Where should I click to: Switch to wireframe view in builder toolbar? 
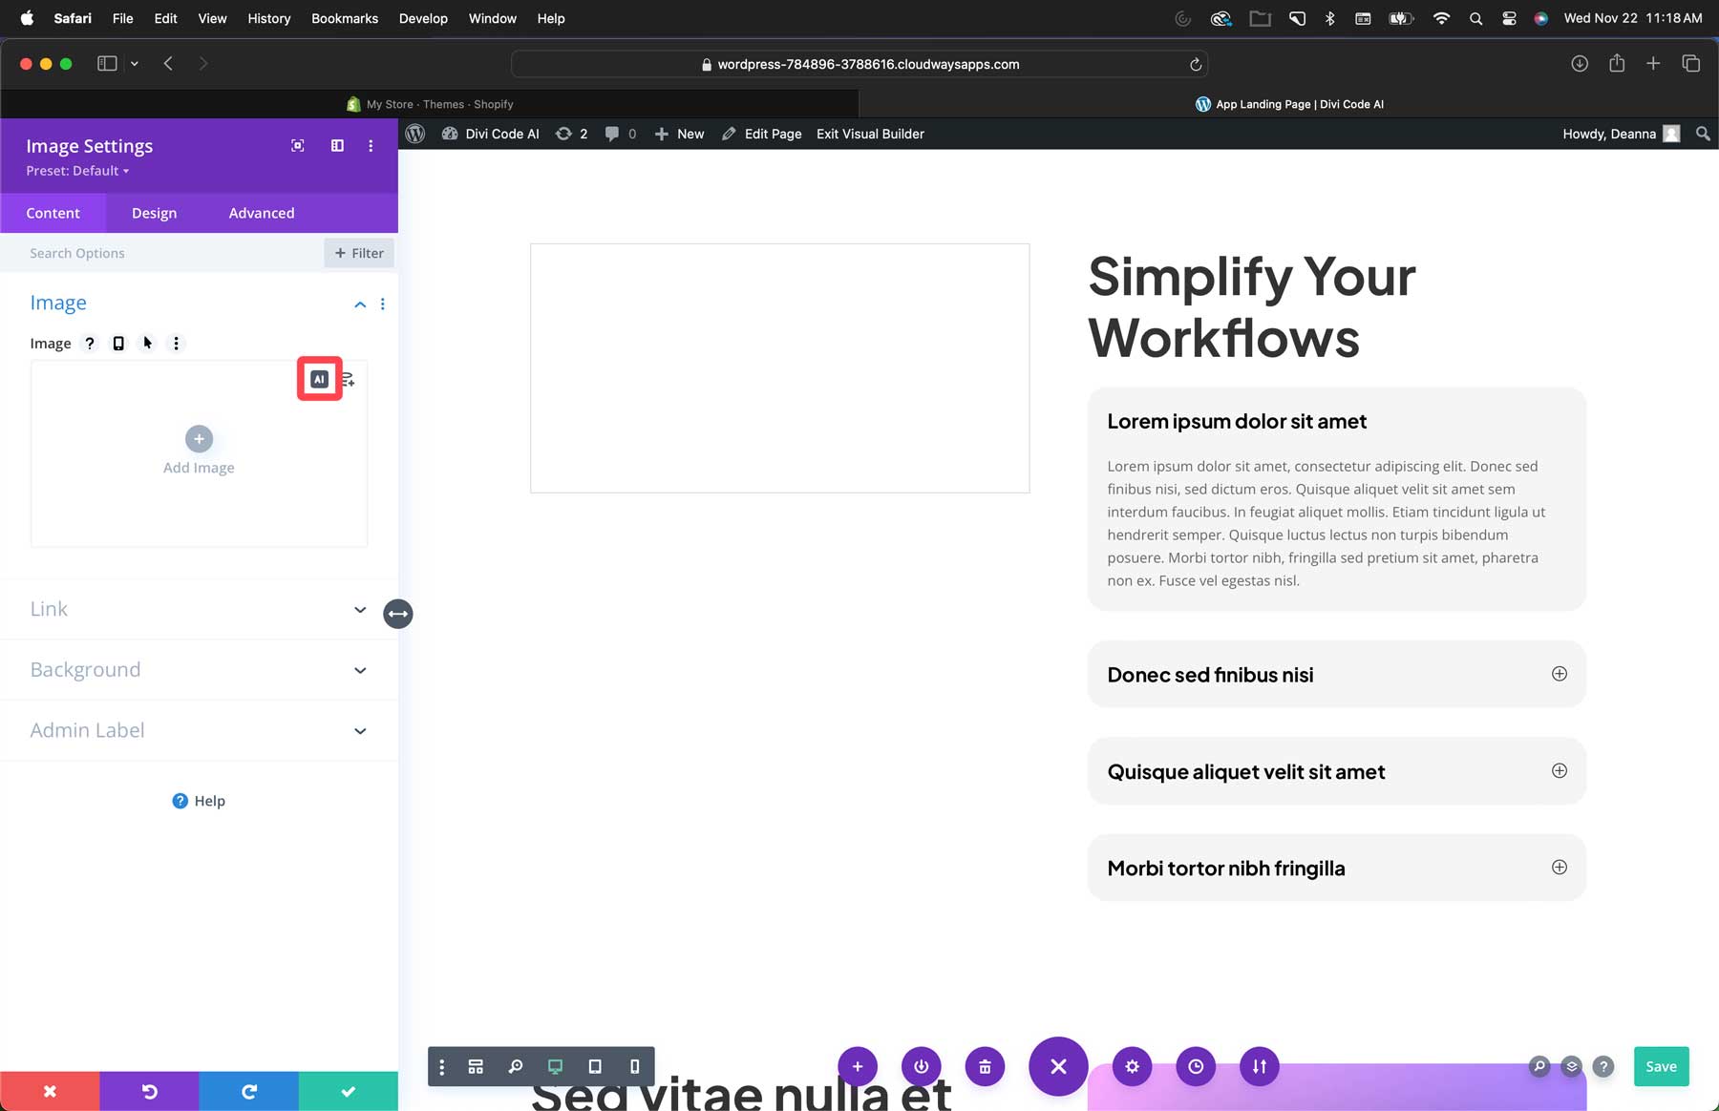pyautogui.click(x=476, y=1067)
